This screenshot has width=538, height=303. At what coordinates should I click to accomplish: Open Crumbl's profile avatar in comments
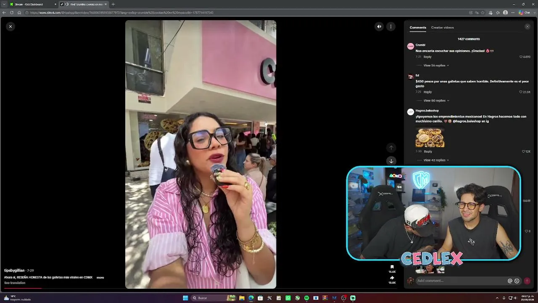point(411,46)
